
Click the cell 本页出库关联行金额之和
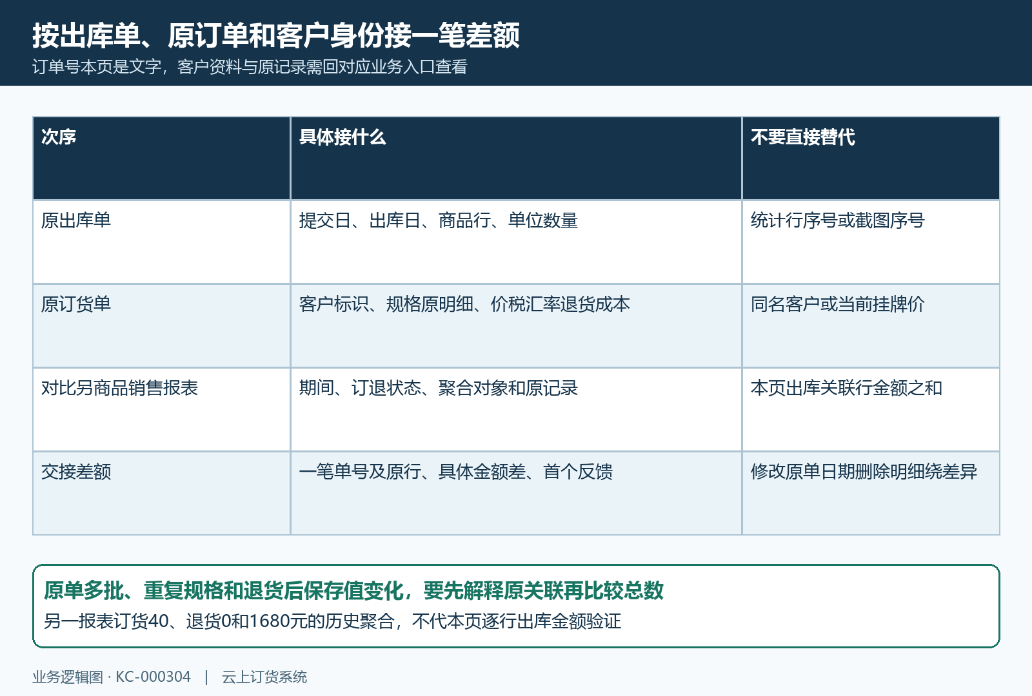tap(871, 409)
